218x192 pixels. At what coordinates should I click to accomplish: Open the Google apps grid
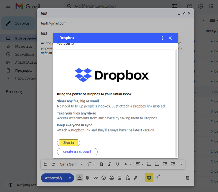coord(211,6)
